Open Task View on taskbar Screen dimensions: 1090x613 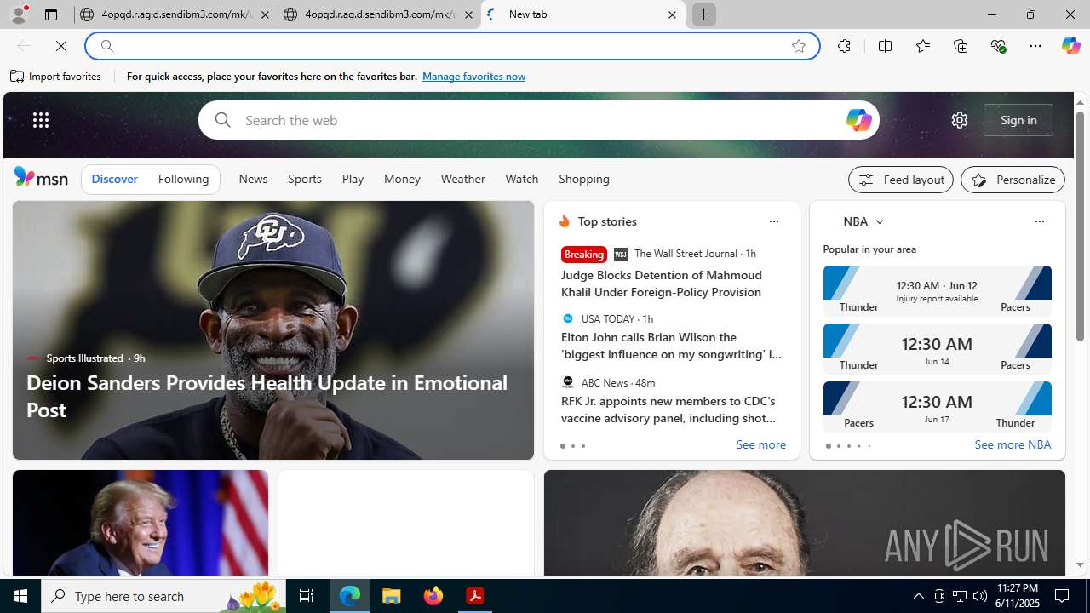[307, 596]
